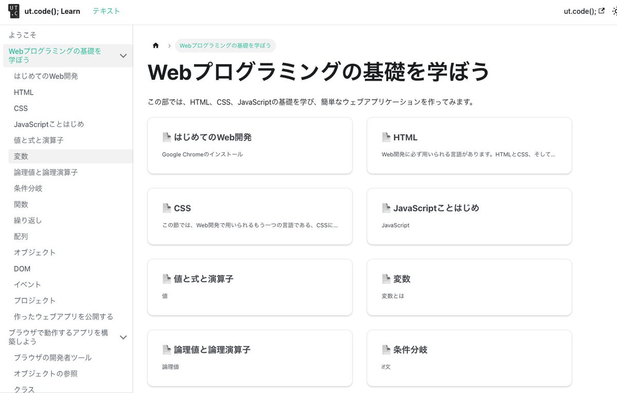
Task: Toggle the light/dark theme sun icon
Action: coord(614,11)
